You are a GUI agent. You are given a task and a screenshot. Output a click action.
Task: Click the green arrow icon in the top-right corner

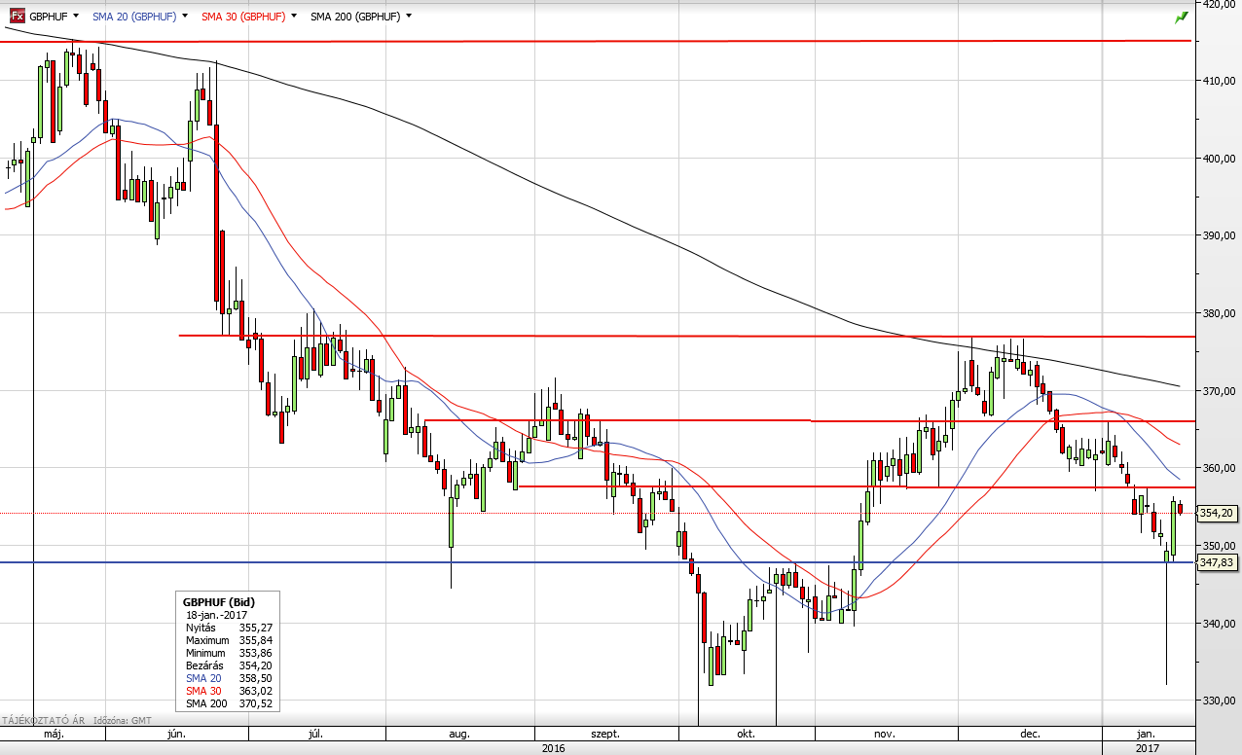click(x=1182, y=17)
